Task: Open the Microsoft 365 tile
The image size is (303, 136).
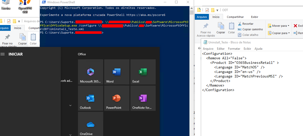Action: point(91,72)
